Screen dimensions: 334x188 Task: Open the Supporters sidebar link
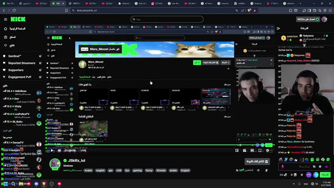(22, 70)
